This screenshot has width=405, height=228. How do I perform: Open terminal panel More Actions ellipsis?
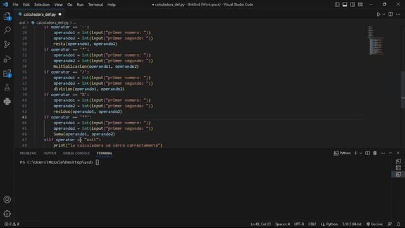point(382,153)
